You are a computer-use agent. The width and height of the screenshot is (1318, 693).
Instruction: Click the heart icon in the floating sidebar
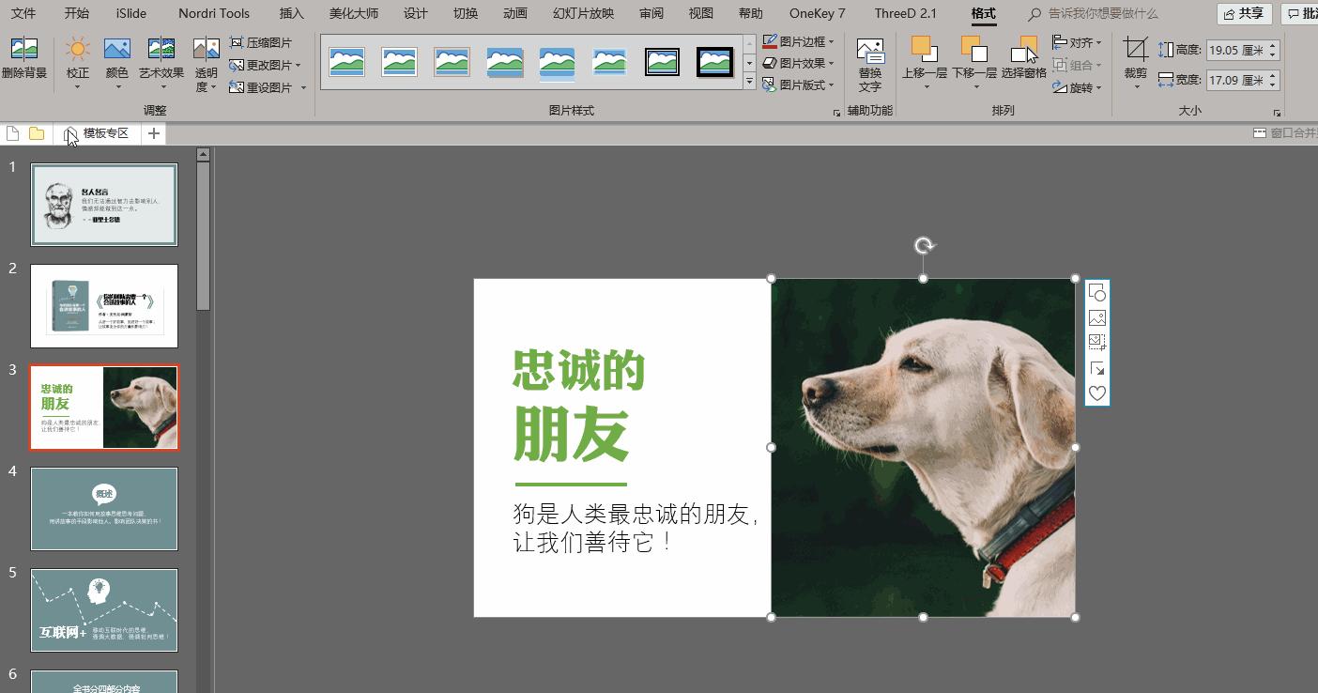point(1096,393)
